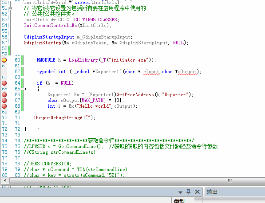Viewport: 265px width, 203px height.
Task: Click the horizontal scrollbar's left arrow
Action: pos(5,180)
